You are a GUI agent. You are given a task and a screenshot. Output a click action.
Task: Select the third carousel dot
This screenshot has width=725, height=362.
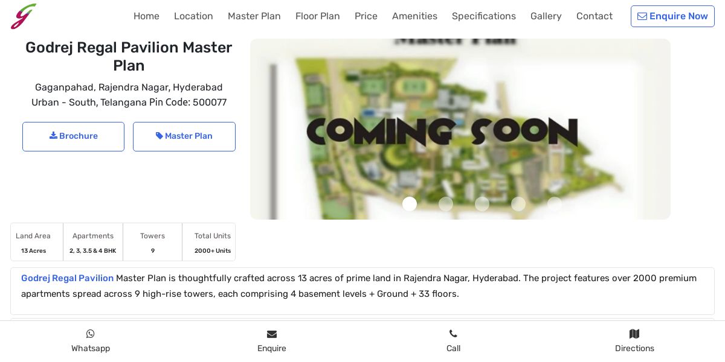coord(482,204)
